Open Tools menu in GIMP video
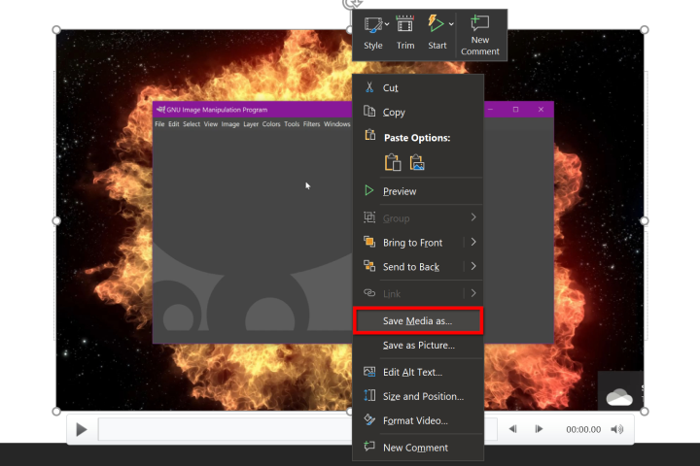Viewport: 700px width, 466px height. pos(292,124)
